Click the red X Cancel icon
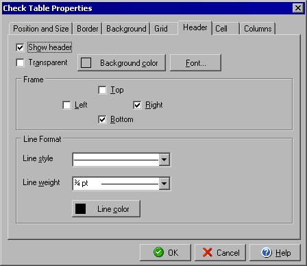Image resolution: width=307 pixels, height=266 pixels. pos(207,252)
